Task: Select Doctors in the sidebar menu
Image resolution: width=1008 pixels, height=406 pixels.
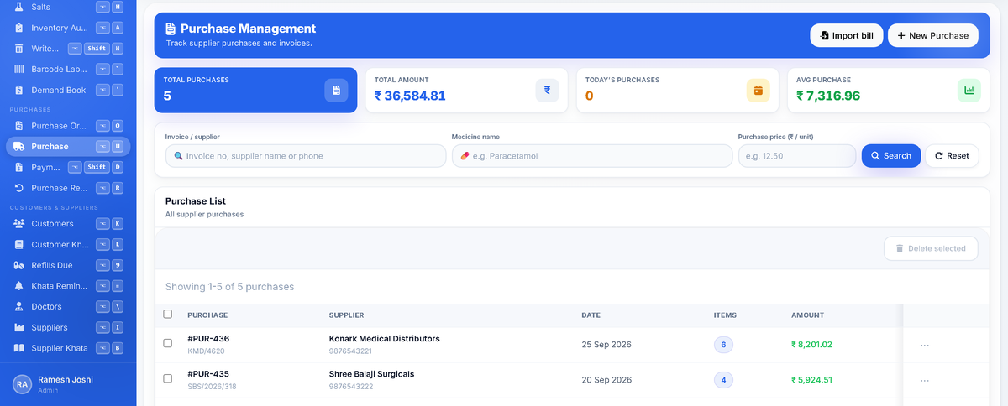Action: 68,307
